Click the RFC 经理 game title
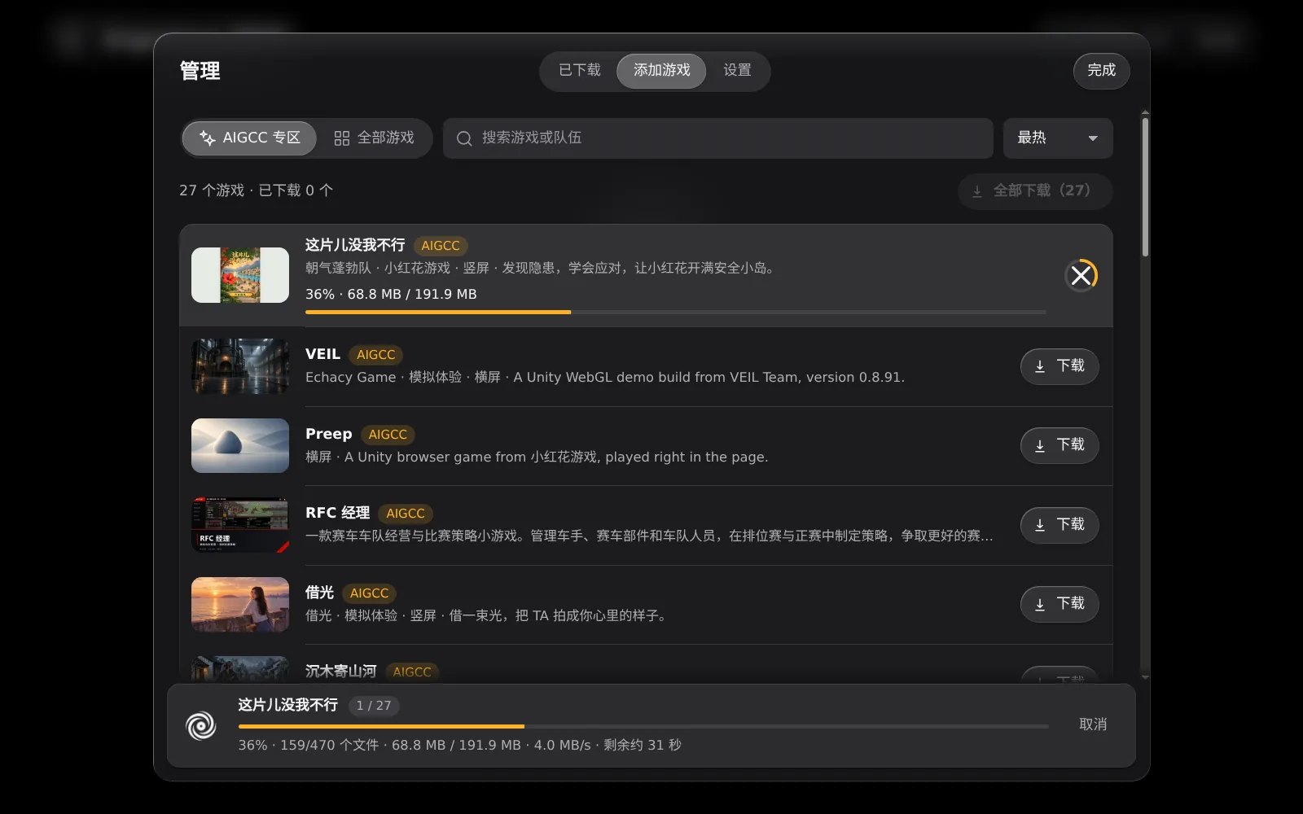Screen dimensions: 1303x814 pyautogui.click(x=337, y=513)
